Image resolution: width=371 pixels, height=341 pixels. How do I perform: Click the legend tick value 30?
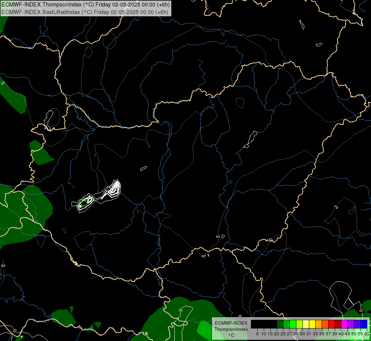click(302, 334)
